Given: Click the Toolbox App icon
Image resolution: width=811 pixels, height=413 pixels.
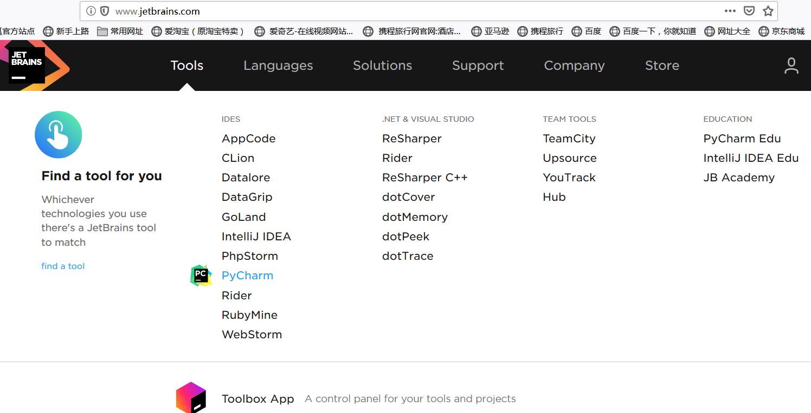Looking at the screenshot, I should point(191,398).
